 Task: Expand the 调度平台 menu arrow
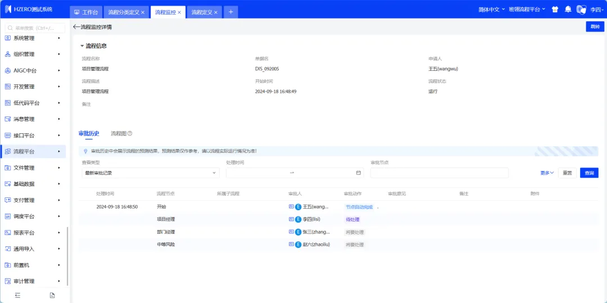59,216
